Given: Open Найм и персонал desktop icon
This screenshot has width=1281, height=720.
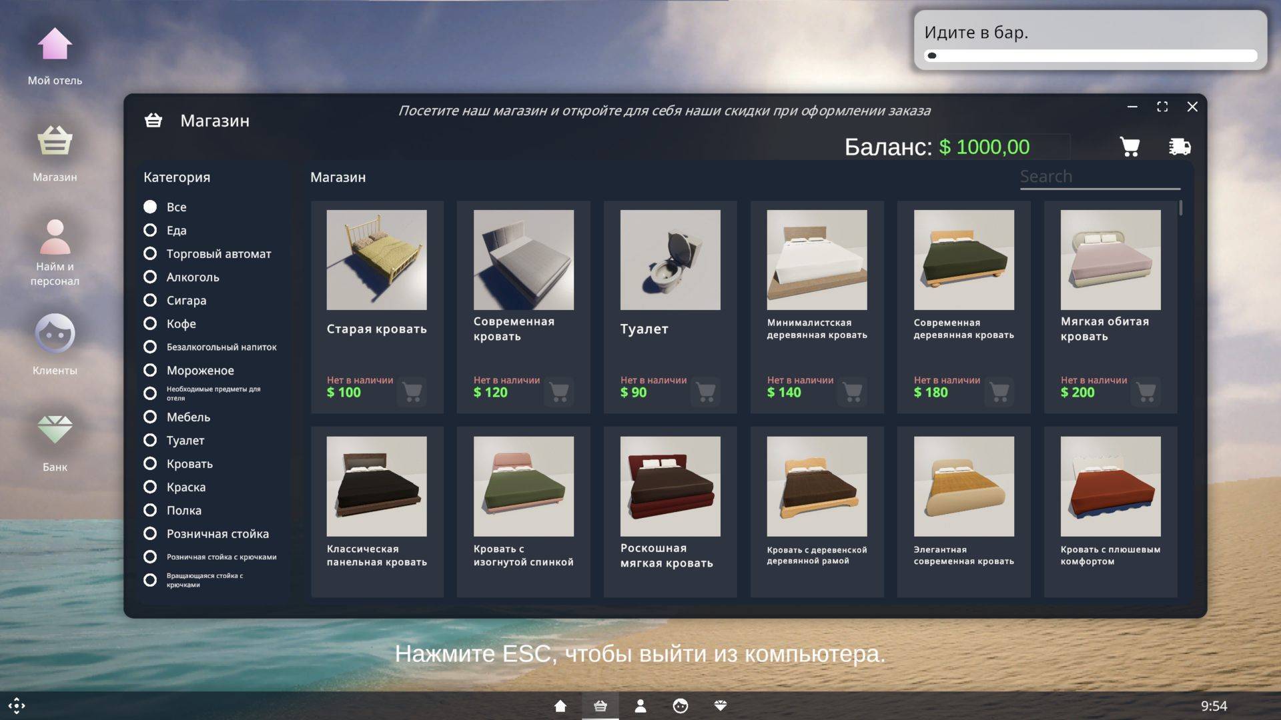Looking at the screenshot, I should pos(55,252).
